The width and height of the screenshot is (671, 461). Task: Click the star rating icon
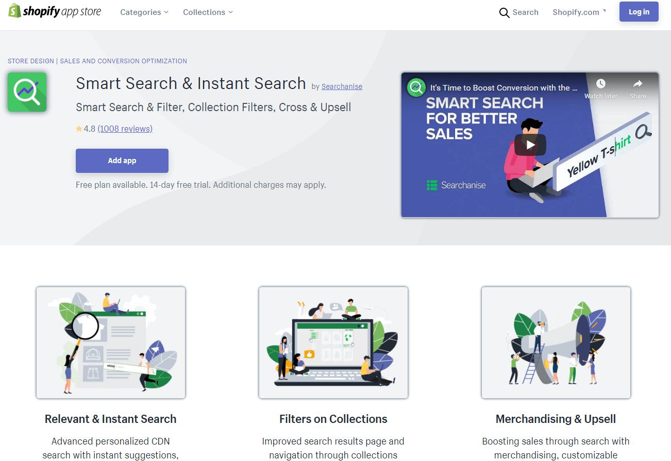pyautogui.click(x=79, y=129)
